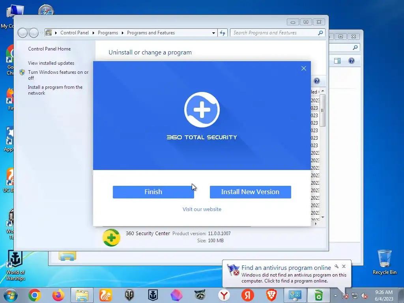This screenshot has height=303, width=404.
Task: Open recent pages dropdown arrow
Action: coord(41,33)
